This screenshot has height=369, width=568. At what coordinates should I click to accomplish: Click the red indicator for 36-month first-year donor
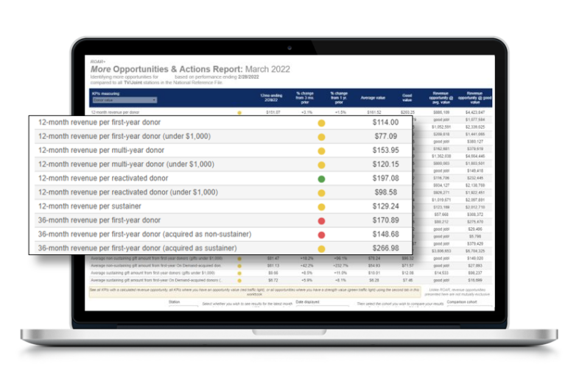coord(321,221)
